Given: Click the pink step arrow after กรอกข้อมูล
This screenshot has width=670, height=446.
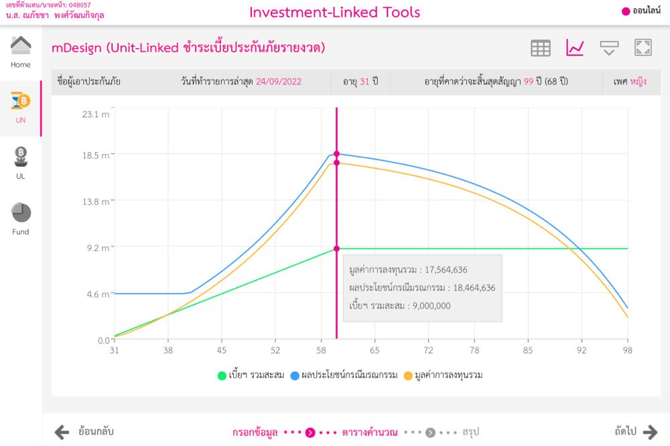Looking at the screenshot, I should pyautogui.click(x=310, y=433).
